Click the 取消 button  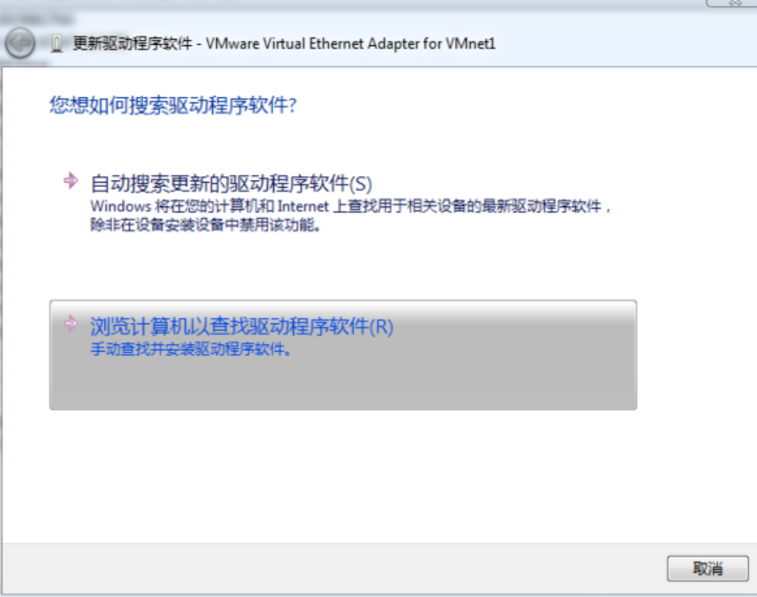708,568
